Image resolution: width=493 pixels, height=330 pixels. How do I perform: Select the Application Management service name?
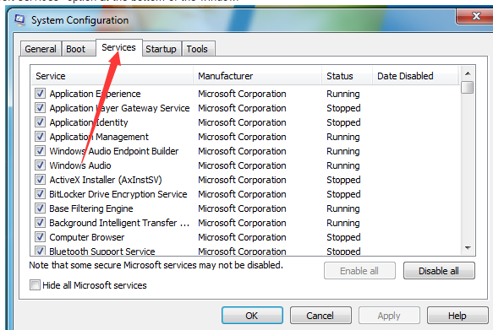coord(99,137)
